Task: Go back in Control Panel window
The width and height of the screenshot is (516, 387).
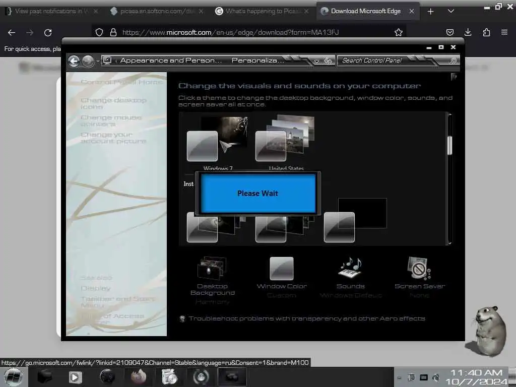Action: point(74,61)
